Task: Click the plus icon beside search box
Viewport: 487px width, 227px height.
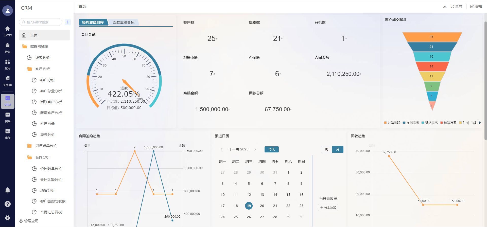Action: pos(68,22)
